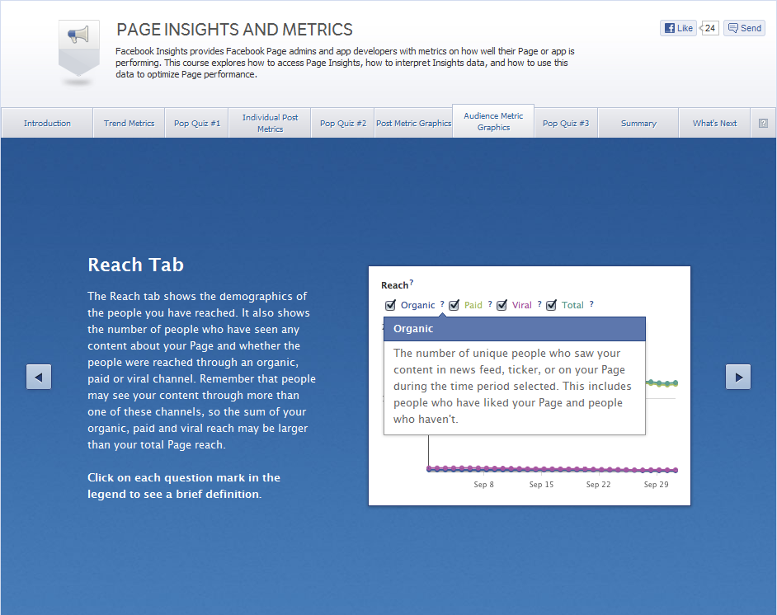Click the Facebook Like button
This screenshot has width=777, height=615.
coord(678,28)
